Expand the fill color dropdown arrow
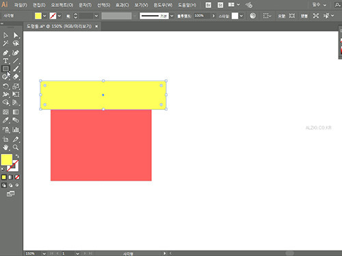Image resolution: width=342 pixels, height=256 pixels. pos(44,16)
